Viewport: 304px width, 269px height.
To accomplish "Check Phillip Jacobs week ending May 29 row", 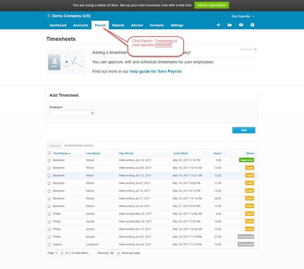I will coord(49,221).
